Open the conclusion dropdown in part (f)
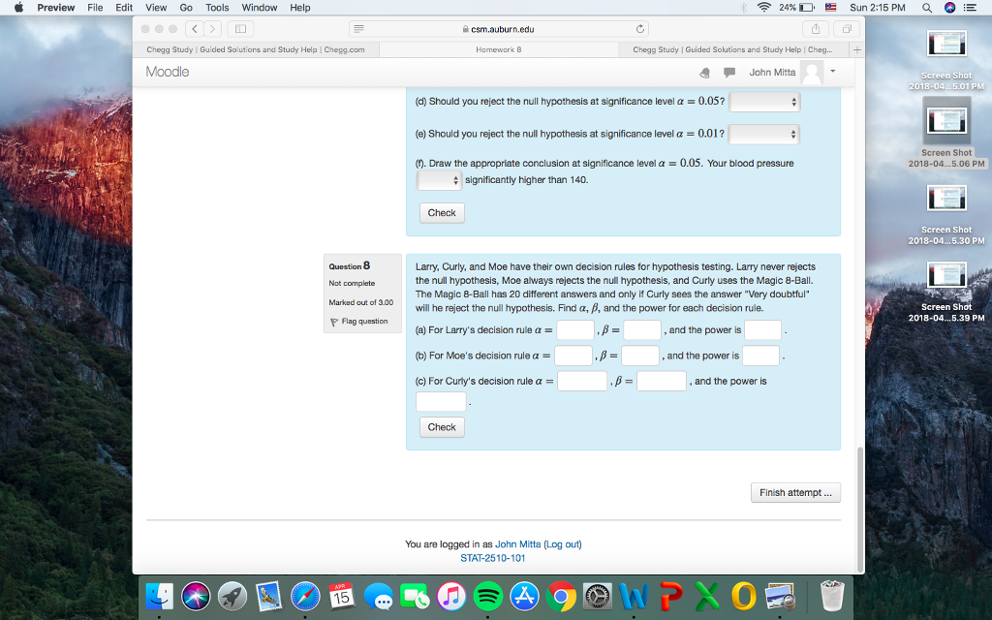This screenshot has height=620, width=992. [x=439, y=178]
